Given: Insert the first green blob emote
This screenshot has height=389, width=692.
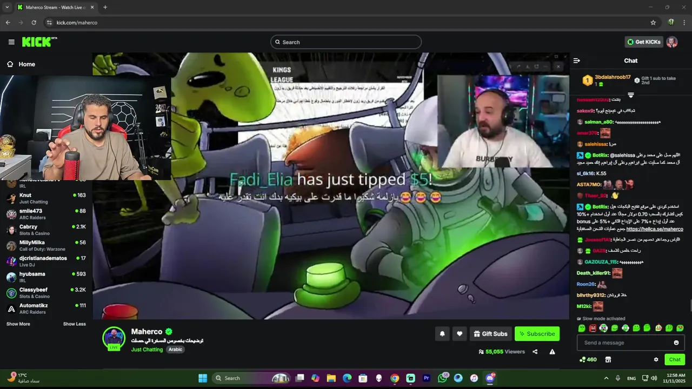Looking at the screenshot, I should click(x=582, y=328).
